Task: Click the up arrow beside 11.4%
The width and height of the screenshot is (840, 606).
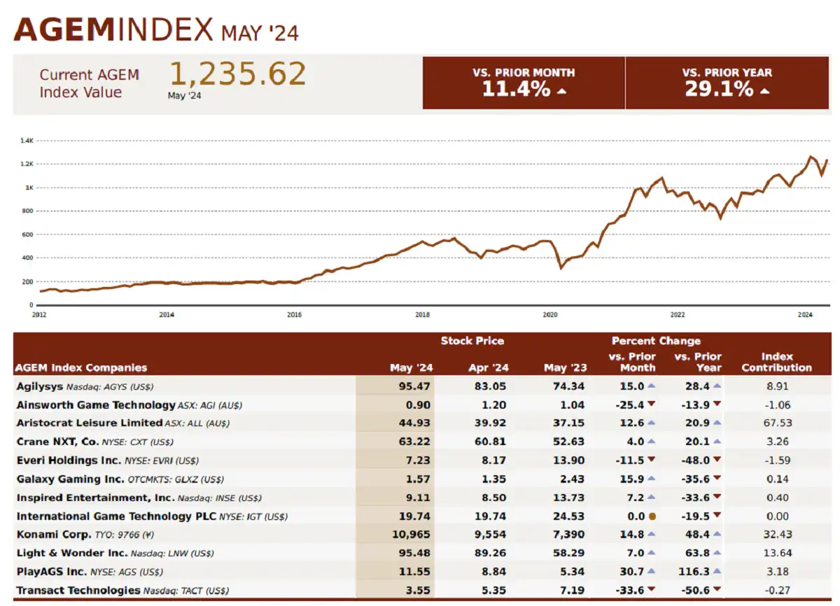Action: [x=561, y=91]
